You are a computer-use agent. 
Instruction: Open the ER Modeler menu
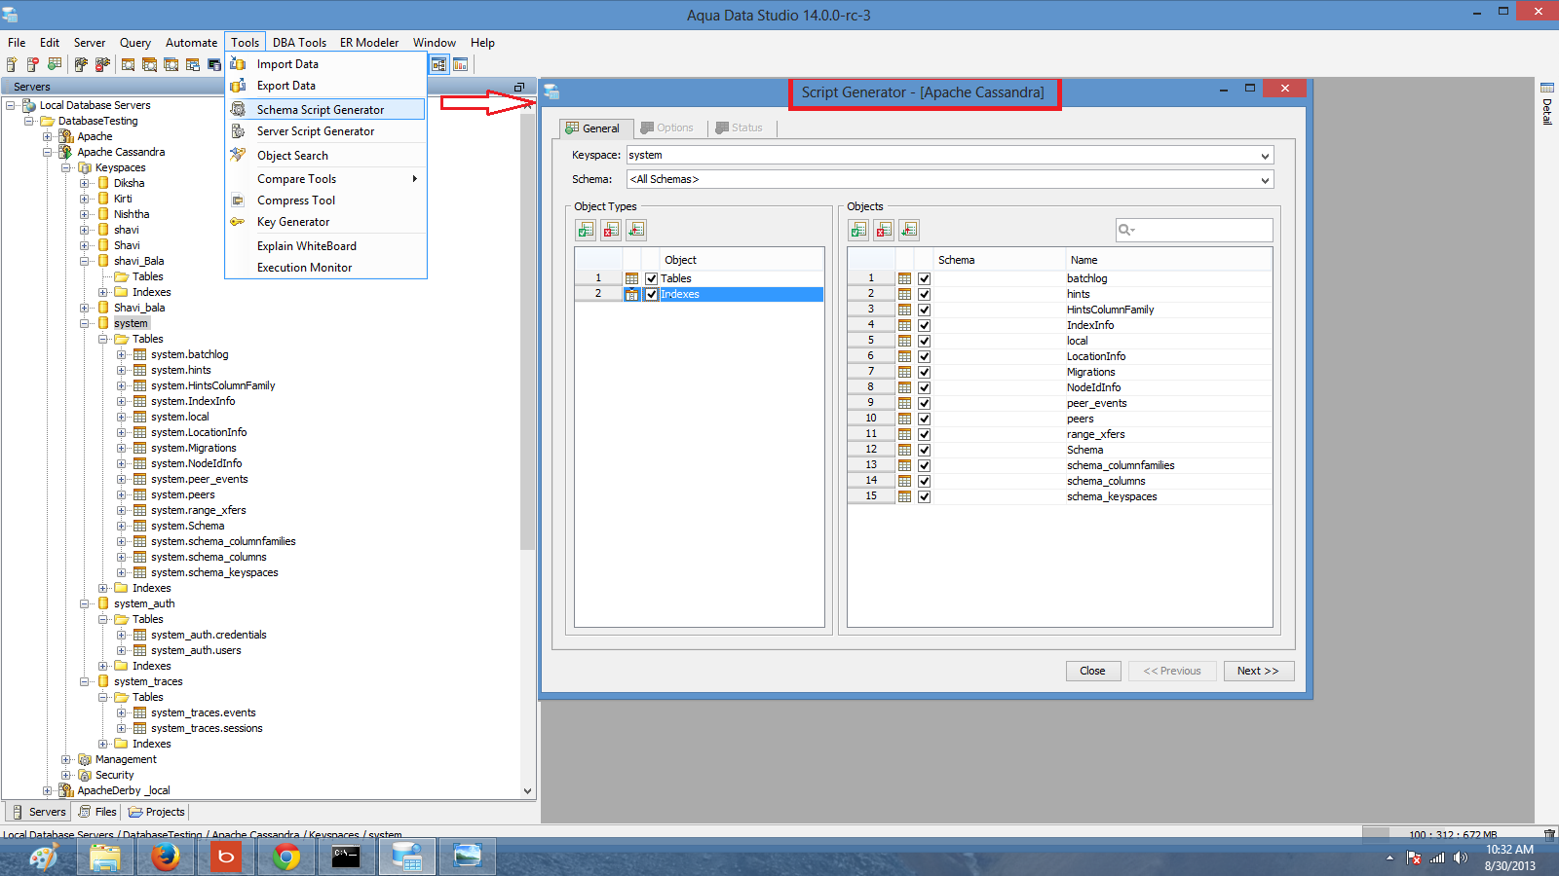click(x=369, y=42)
